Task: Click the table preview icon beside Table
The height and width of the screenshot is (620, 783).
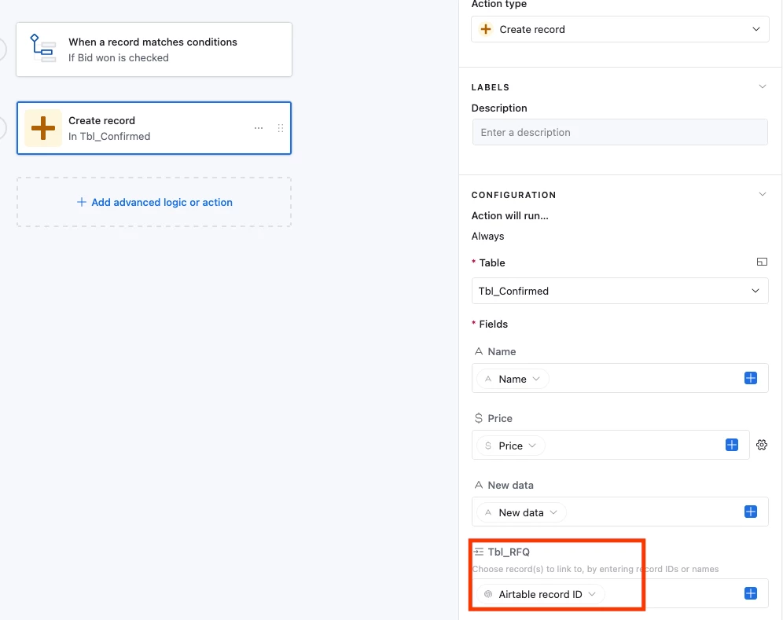Action: 762,262
